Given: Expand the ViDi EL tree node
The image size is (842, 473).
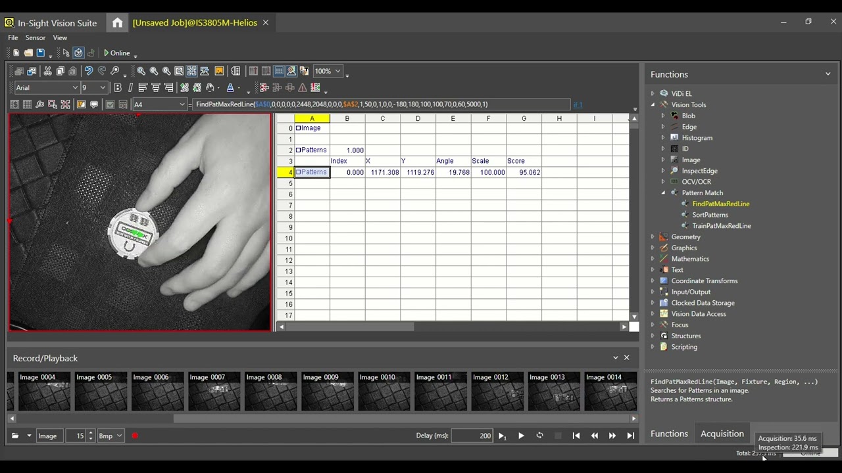Looking at the screenshot, I should coord(653,93).
